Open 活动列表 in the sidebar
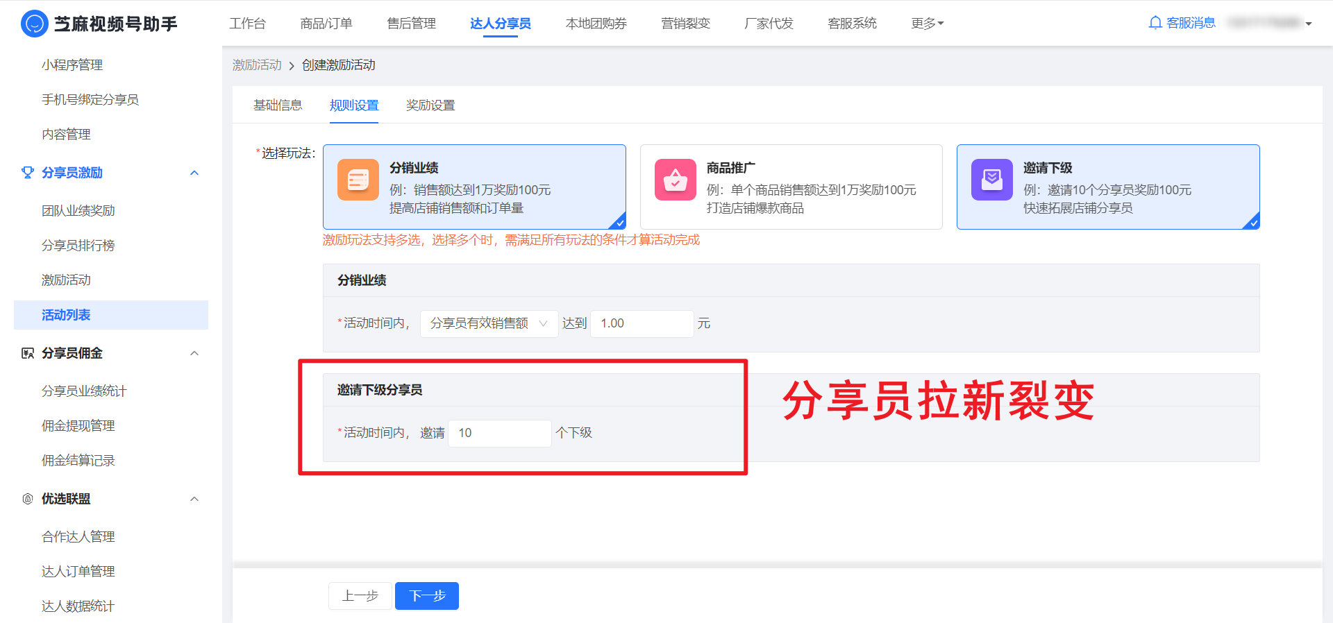1333x623 pixels. click(x=111, y=315)
